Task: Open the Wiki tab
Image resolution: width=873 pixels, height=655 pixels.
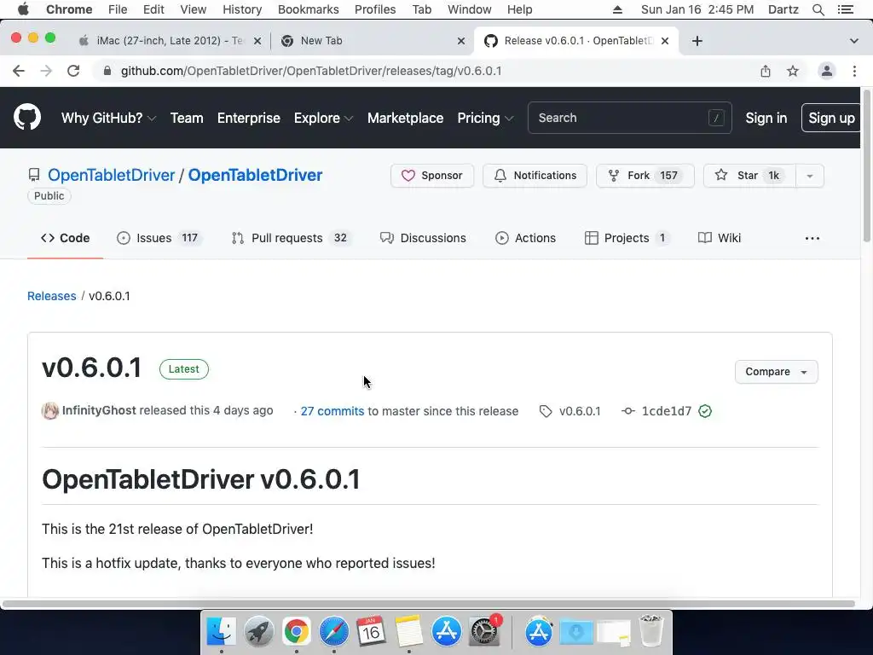Action: click(x=720, y=238)
